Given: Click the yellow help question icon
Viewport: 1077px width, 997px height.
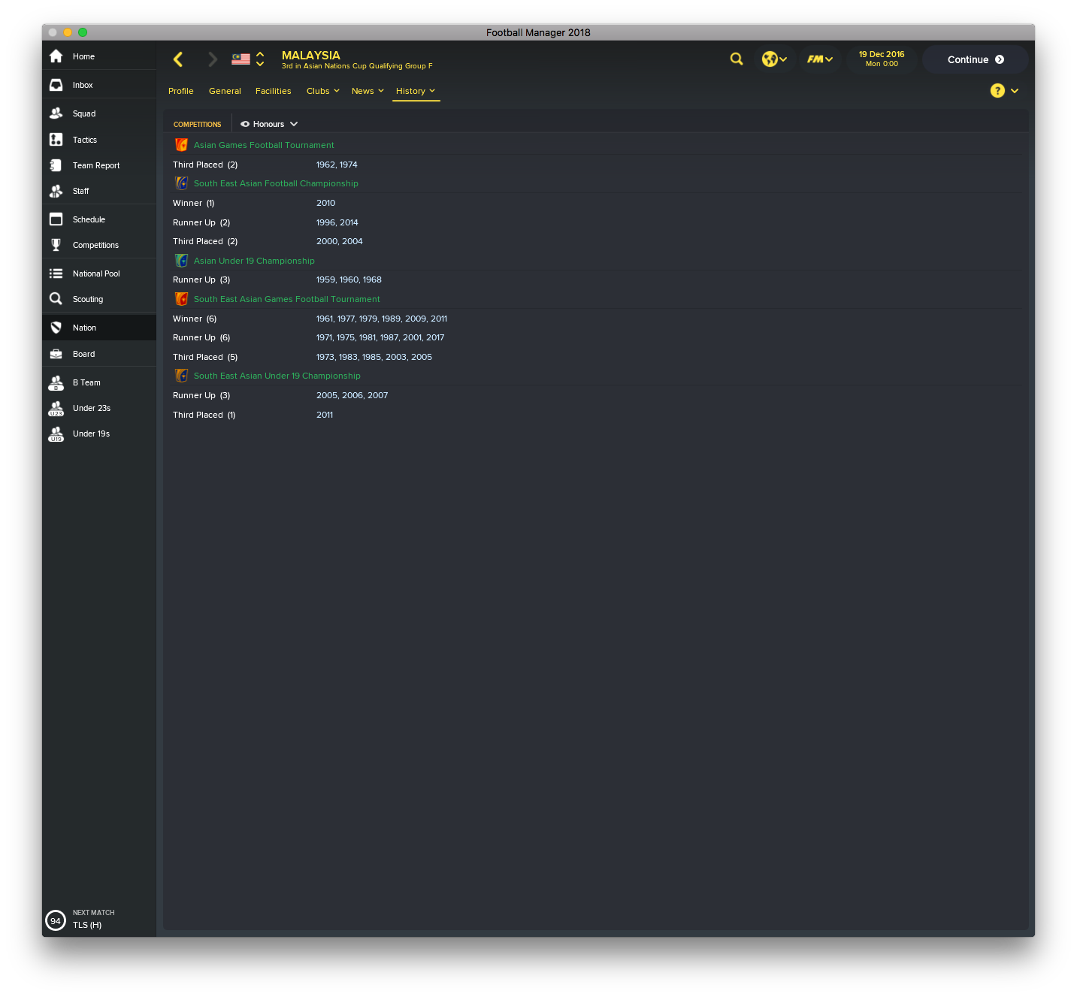Looking at the screenshot, I should [x=997, y=91].
